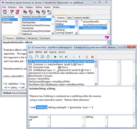Screen dimensions: 137x129
Task: Click the purple ball binoculars find icon
Action: [x=25, y=12]
